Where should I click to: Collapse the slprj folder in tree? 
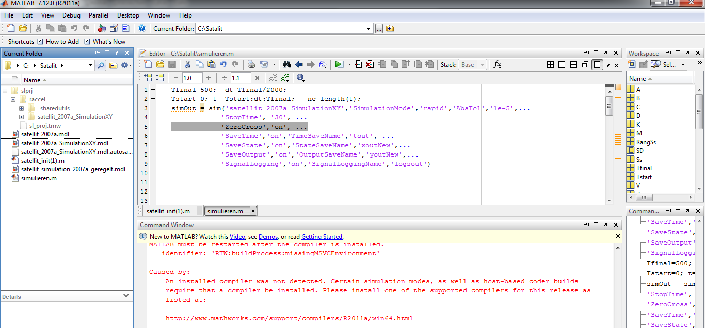6,90
